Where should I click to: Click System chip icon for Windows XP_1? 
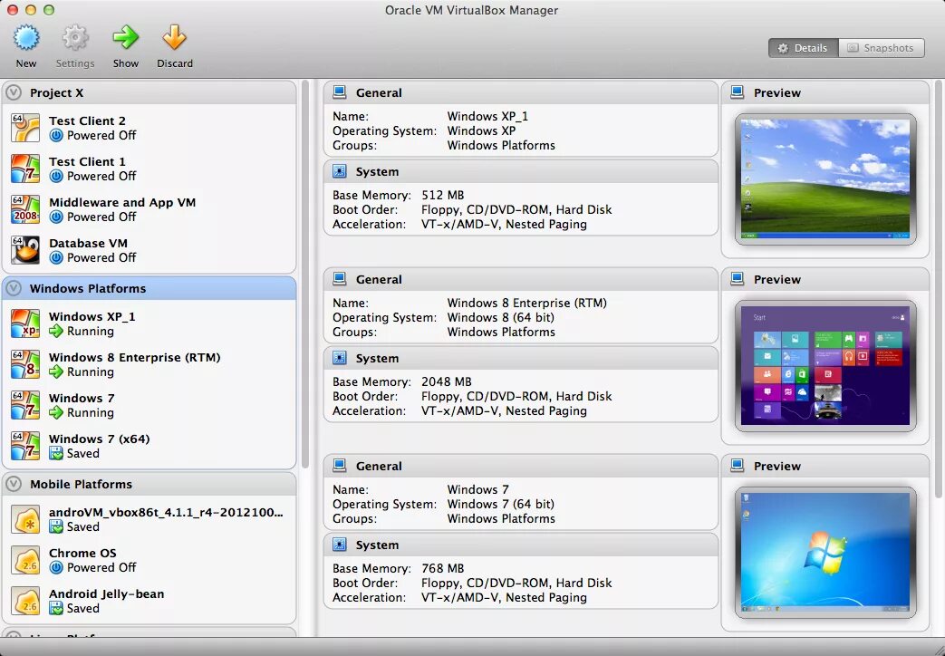click(339, 171)
